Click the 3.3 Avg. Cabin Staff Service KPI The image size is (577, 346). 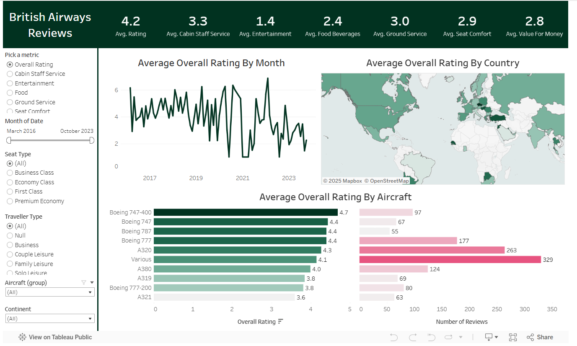click(198, 26)
